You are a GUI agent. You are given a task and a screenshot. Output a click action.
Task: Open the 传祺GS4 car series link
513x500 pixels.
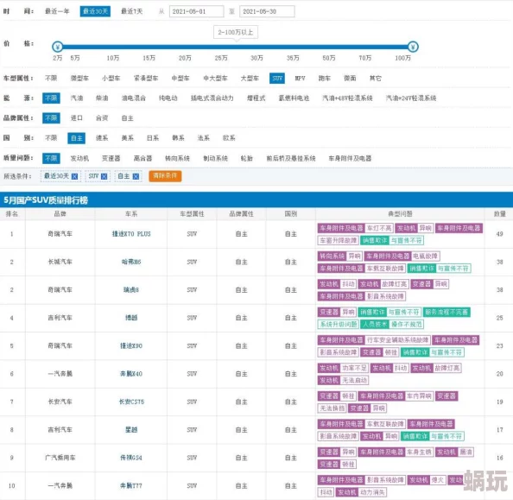coord(131,458)
